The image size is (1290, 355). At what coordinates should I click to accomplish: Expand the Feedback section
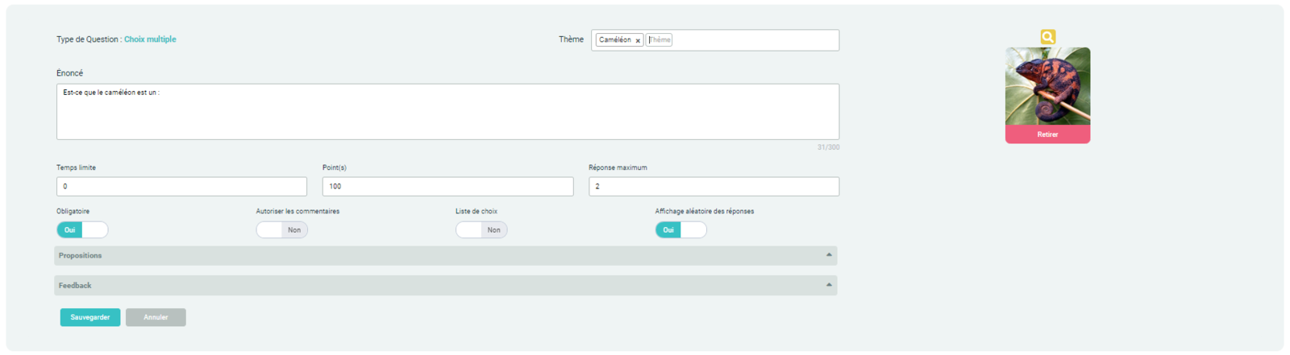[445, 286]
